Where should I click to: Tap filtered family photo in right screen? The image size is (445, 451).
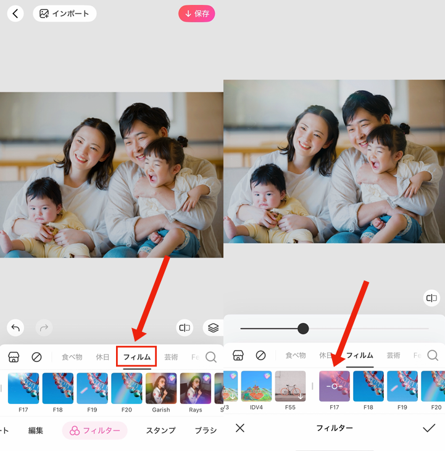click(x=334, y=161)
